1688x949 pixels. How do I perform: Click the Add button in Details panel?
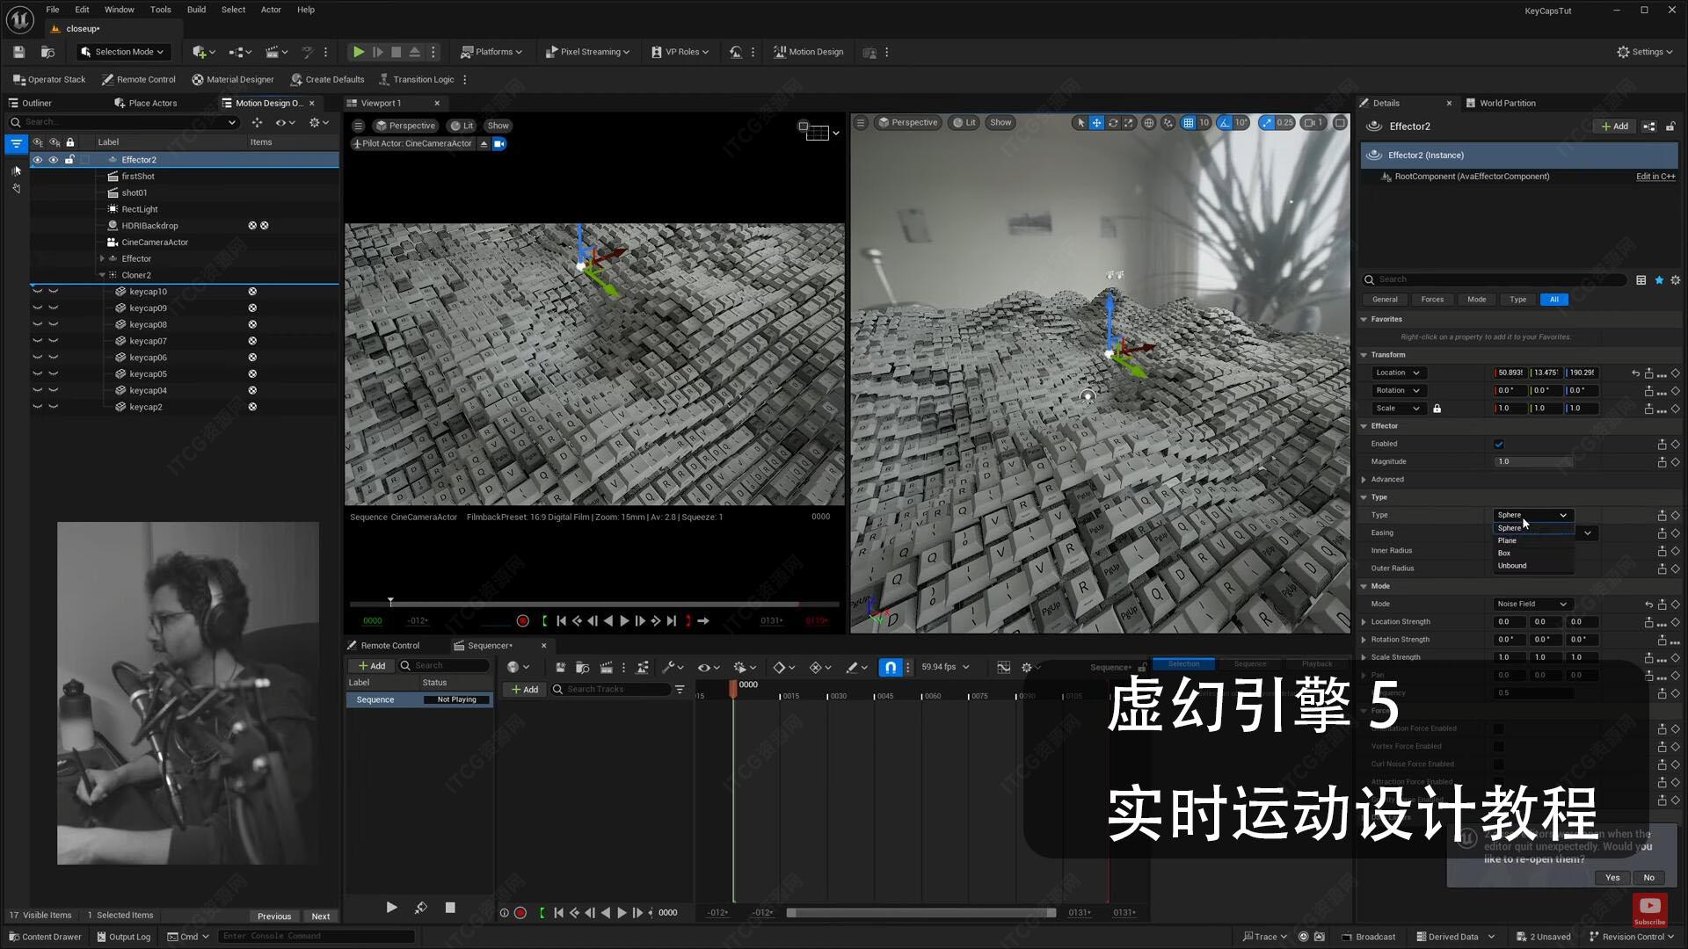tap(1615, 127)
